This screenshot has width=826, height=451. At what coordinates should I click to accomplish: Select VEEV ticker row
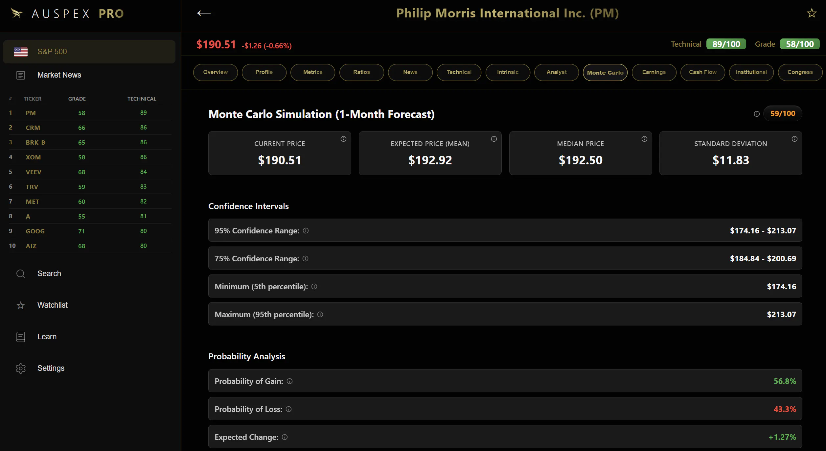(x=90, y=172)
